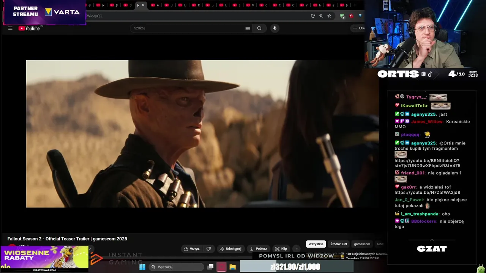This screenshot has width=486, height=273.
Task: Click the 'WIOSENNE RABATY' pirateswap banner
Action: (44, 259)
